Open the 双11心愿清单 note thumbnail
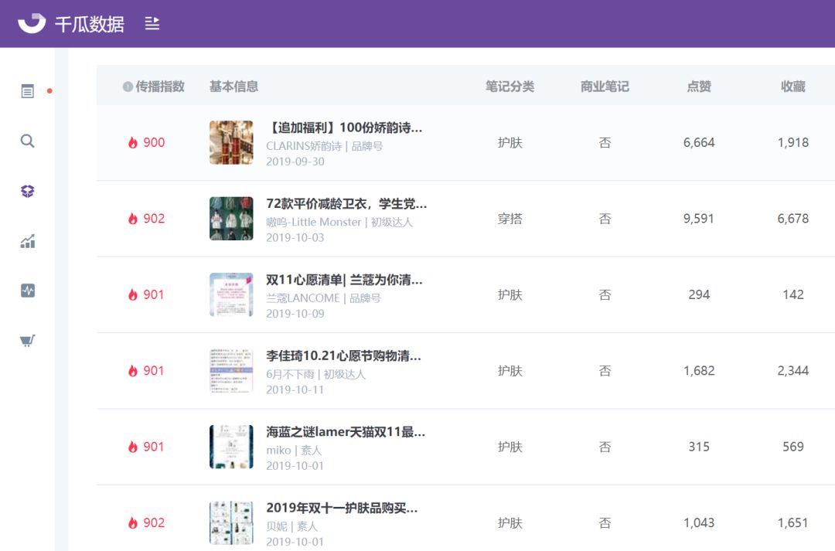 (231, 295)
